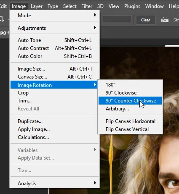Expand the Analysis submenu
This screenshot has width=179, height=194.
[x=54, y=184]
